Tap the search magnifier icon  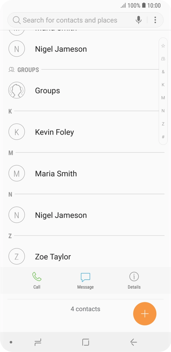tap(17, 20)
